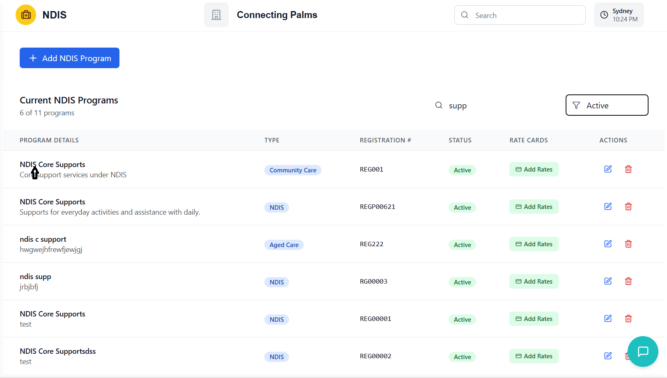Delete the REG222 ndis c support program
Screen dimensions: 667x378
(628, 244)
